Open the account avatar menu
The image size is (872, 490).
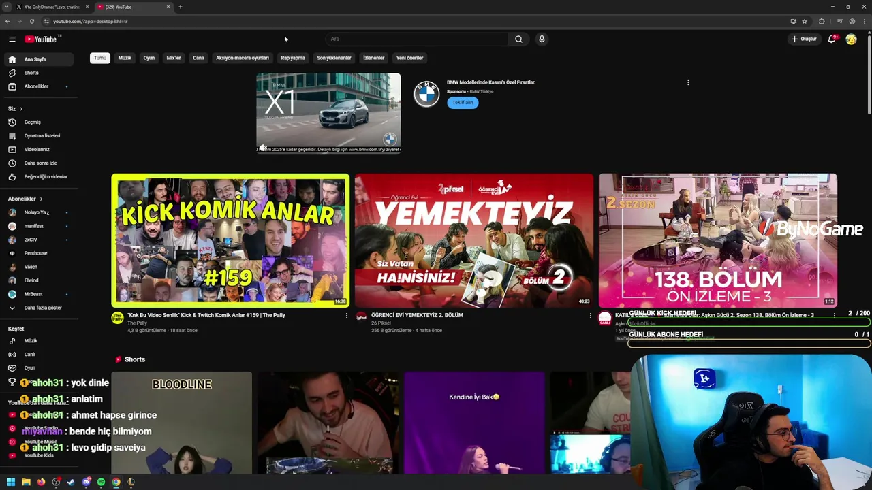[x=851, y=39]
